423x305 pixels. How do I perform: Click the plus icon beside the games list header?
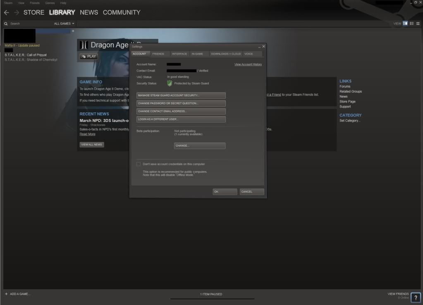(73, 31)
